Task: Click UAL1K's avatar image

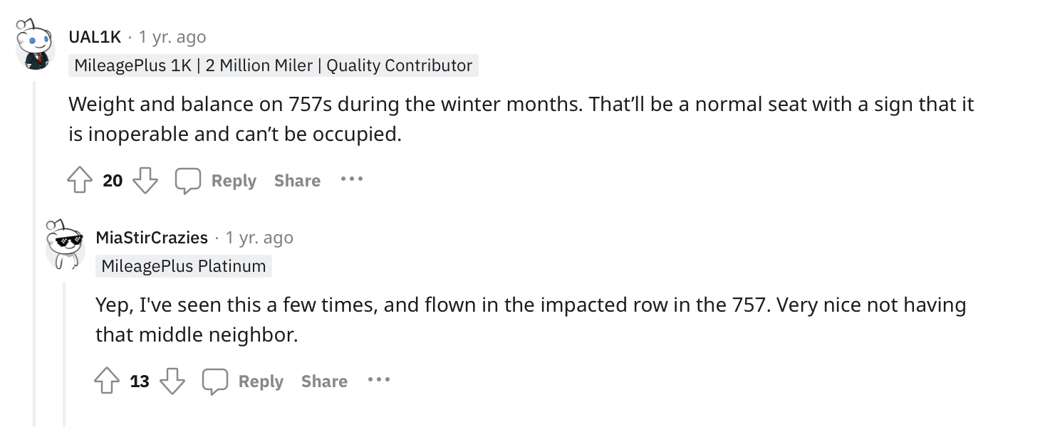Action: [36, 44]
